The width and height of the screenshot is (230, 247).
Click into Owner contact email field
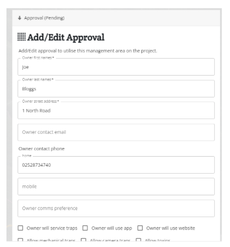pos(116,132)
